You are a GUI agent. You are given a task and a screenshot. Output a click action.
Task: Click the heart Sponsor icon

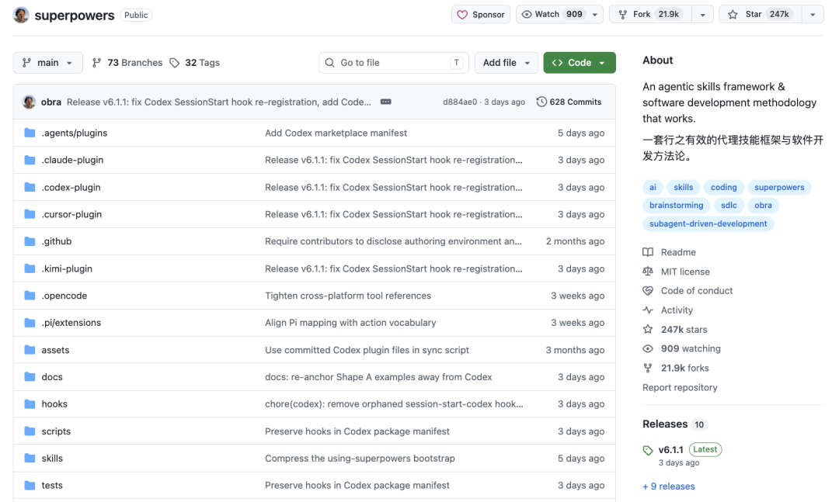462,15
